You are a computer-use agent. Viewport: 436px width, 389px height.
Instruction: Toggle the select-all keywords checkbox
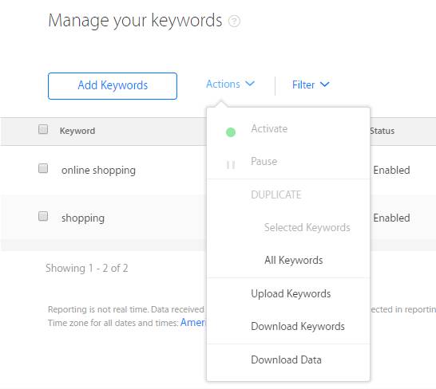pyautogui.click(x=43, y=129)
